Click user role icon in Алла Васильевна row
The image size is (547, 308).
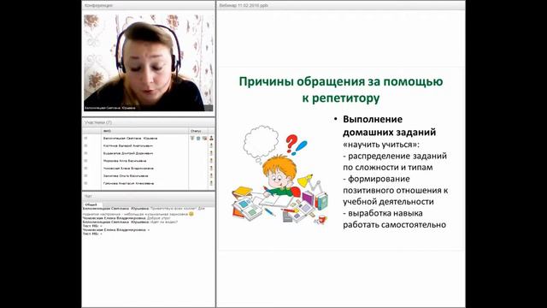[x=211, y=161]
